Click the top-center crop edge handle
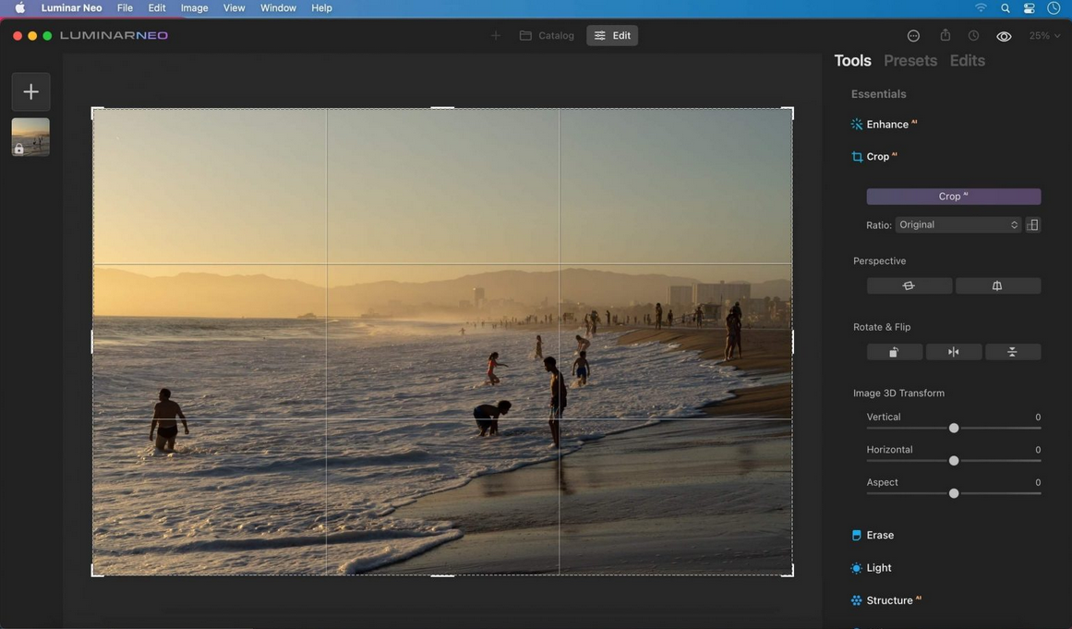 click(x=442, y=108)
